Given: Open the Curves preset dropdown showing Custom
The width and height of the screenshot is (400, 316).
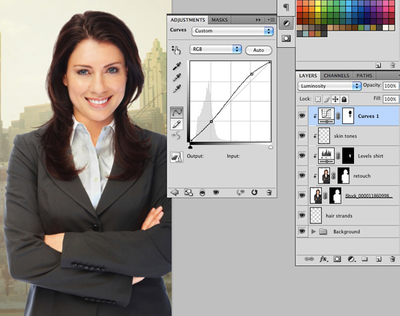Looking at the screenshot, I should point(232,31).
